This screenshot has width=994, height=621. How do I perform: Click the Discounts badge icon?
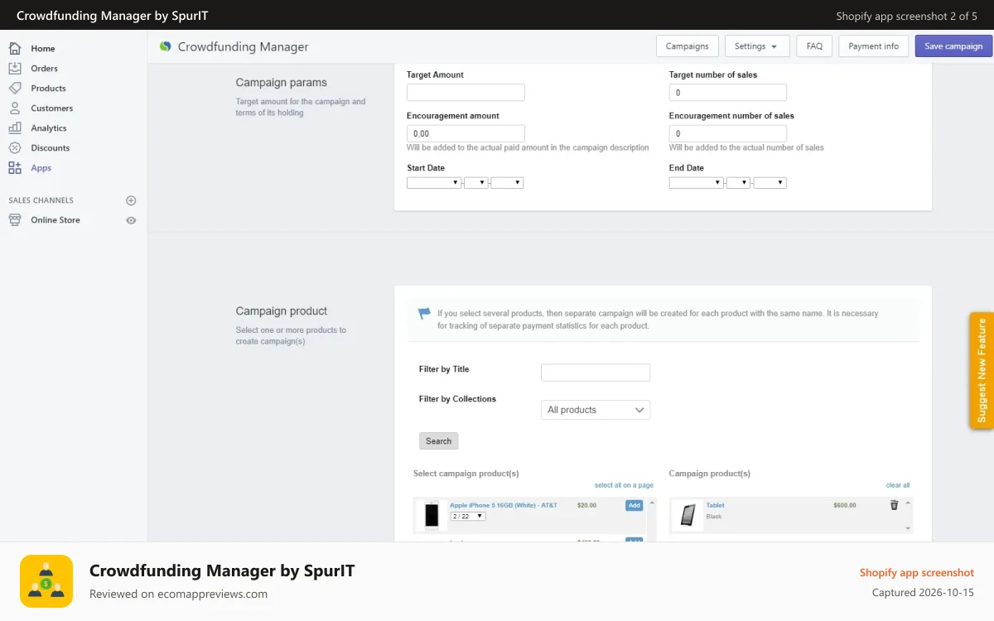(x=15, y=148)
